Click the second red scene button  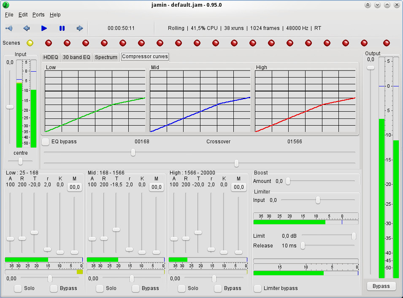67,43
